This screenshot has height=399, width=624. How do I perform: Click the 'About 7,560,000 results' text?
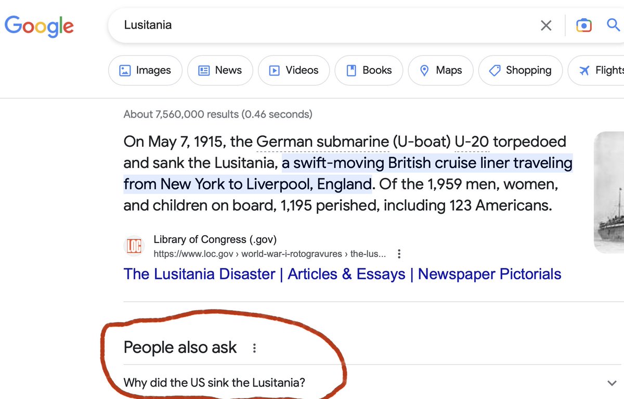(218, 114)
